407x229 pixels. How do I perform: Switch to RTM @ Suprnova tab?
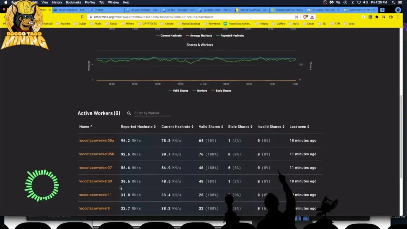point(251,10)
